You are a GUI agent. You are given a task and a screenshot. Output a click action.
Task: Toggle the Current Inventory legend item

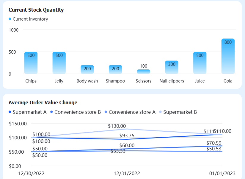point(28,19)
